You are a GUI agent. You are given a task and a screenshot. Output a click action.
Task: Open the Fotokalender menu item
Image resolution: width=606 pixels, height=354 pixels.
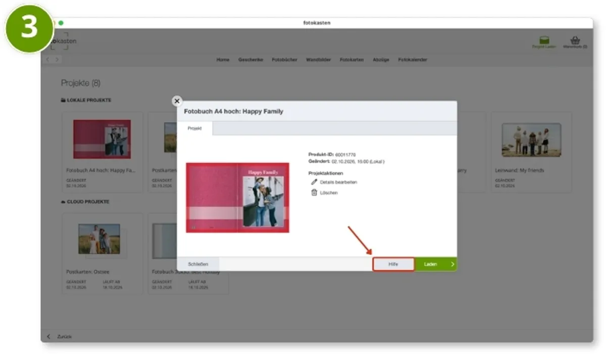point(413,60)
